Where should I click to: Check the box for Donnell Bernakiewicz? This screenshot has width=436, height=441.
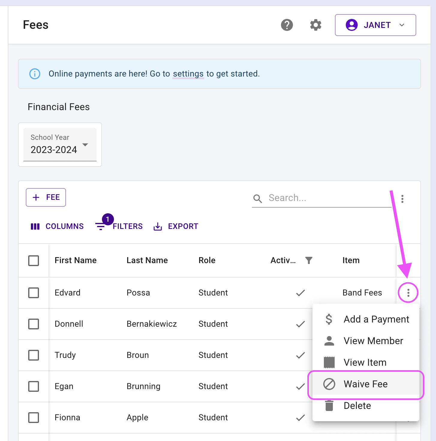click(x=34, y=324)
